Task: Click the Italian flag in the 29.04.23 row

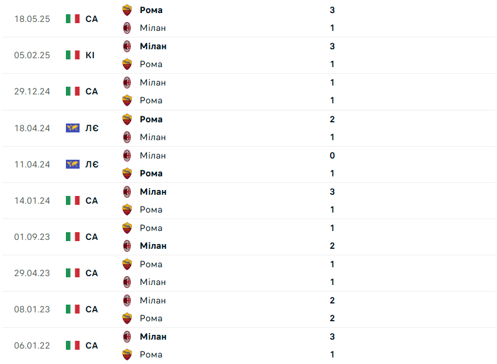Action: (x=72, y=273)
